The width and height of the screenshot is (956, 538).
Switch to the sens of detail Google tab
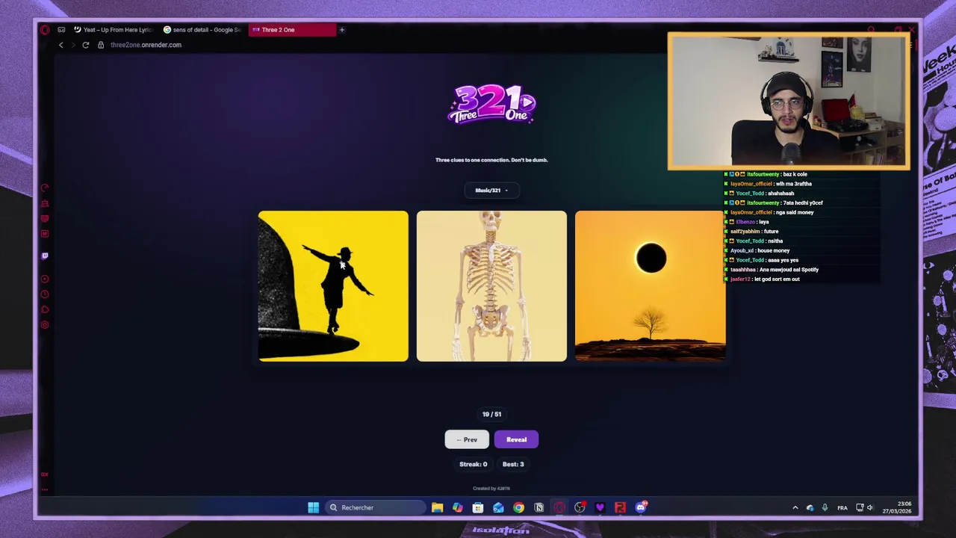(x=202, y=30)
